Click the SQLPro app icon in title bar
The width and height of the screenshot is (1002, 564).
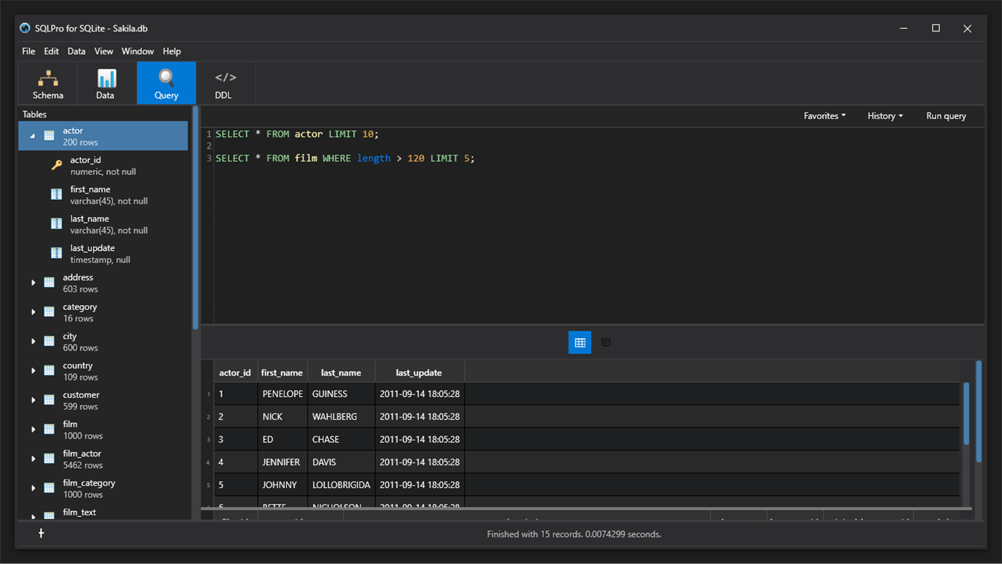pyautogui.click(x=25, y=28)
